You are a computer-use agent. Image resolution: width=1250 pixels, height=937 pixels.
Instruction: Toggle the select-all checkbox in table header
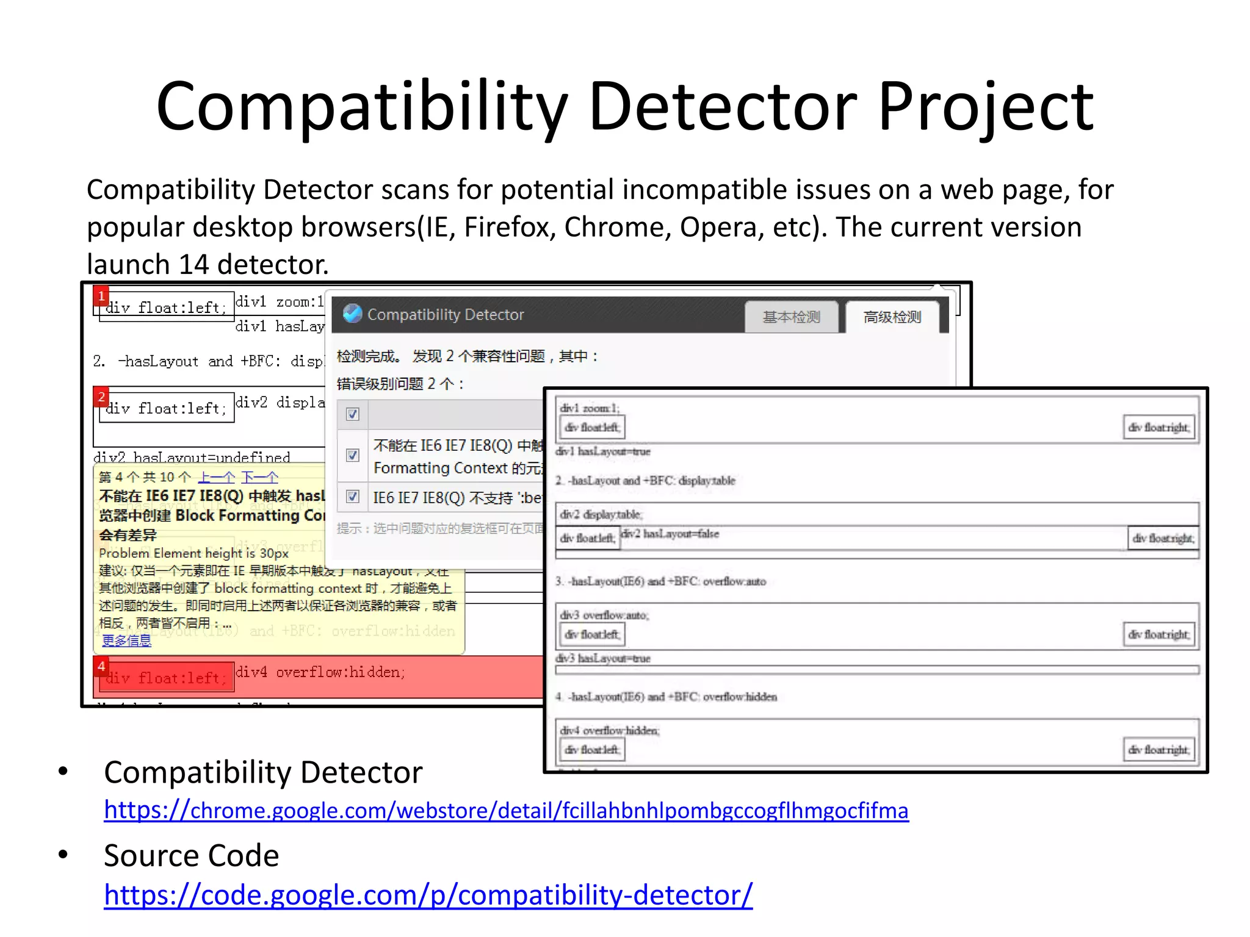click(x=352, y=414)
